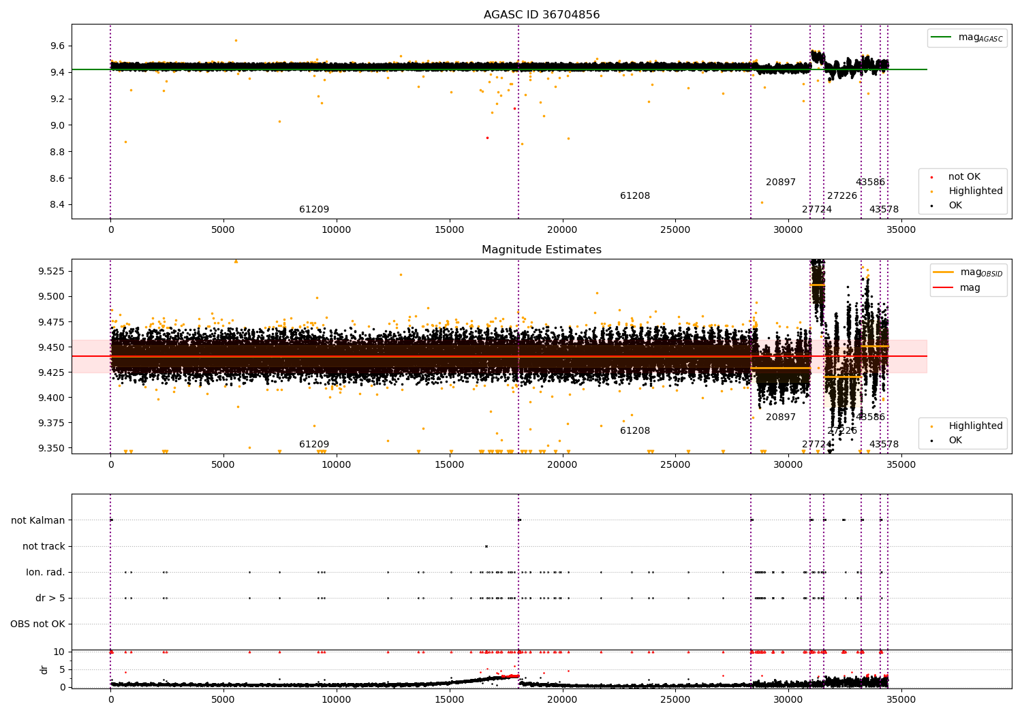Select the 9.450 y-axis tick label
Image resolution: width=1022 pixels, height=715 pixels.
(x=51, y=347)
